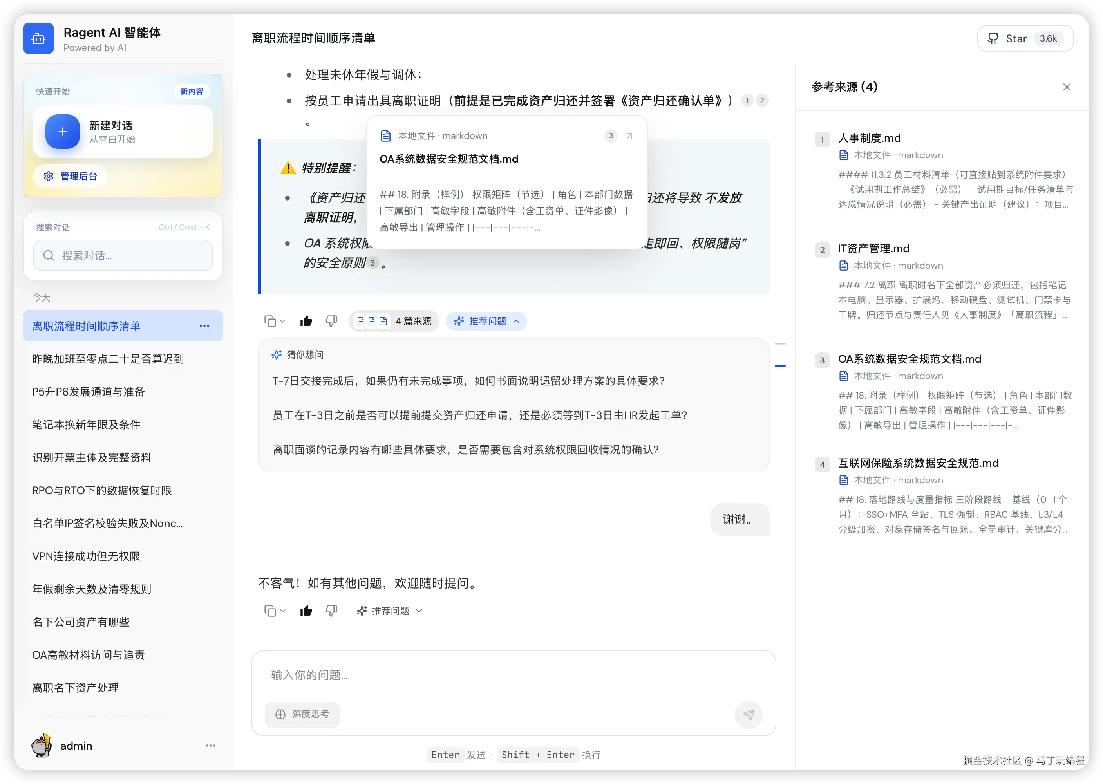Viewport: 1103px width, 784px height.
Task: Expand 推荐问题 under the 不客气 reply
Action: [x=390, y=611]
